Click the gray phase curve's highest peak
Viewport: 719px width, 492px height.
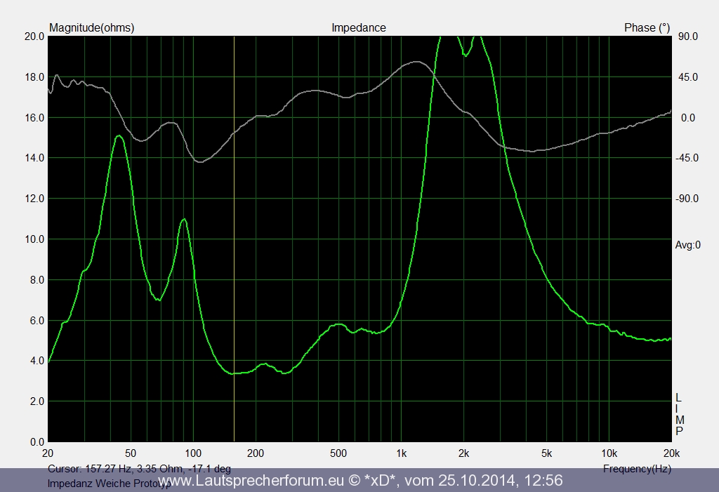point(417,62)
